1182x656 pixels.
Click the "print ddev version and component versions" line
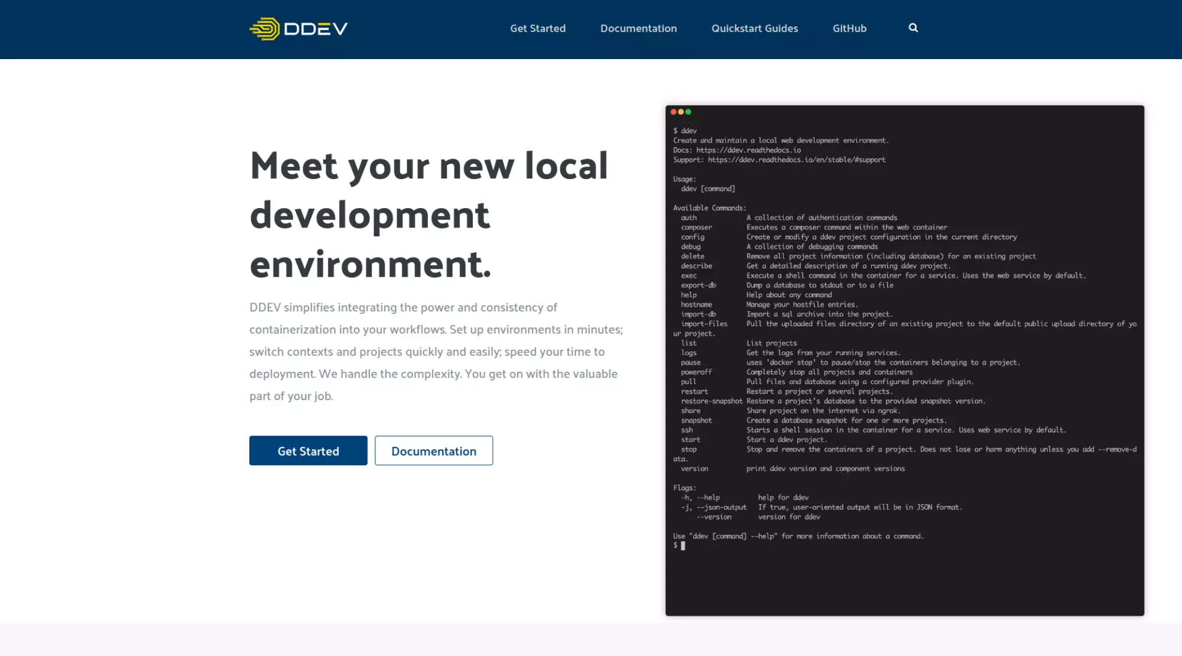tap(825, 469)
